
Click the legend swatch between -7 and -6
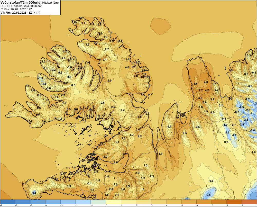tap(7, 202)
